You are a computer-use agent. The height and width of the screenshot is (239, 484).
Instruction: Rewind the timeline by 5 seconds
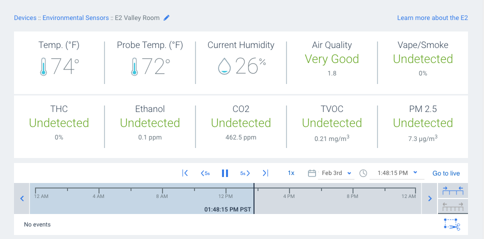coord(205,173)
